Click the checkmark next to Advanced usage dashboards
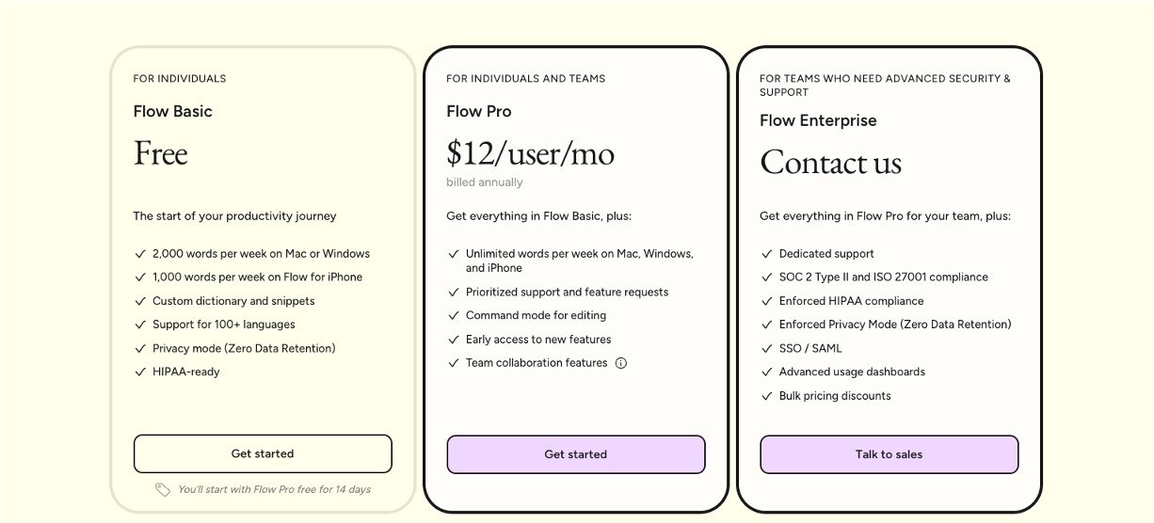1154x523 pixels. coord(766,372)
